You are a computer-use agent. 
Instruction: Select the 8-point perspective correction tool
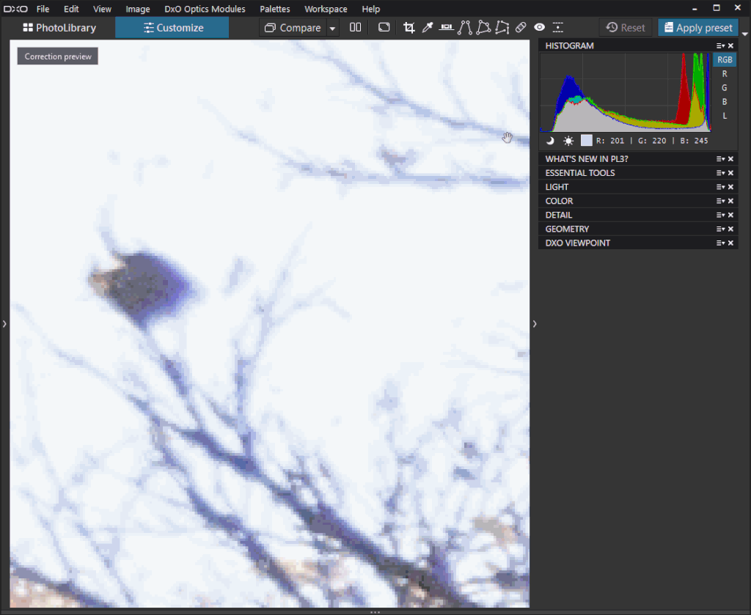click(502, 27)
